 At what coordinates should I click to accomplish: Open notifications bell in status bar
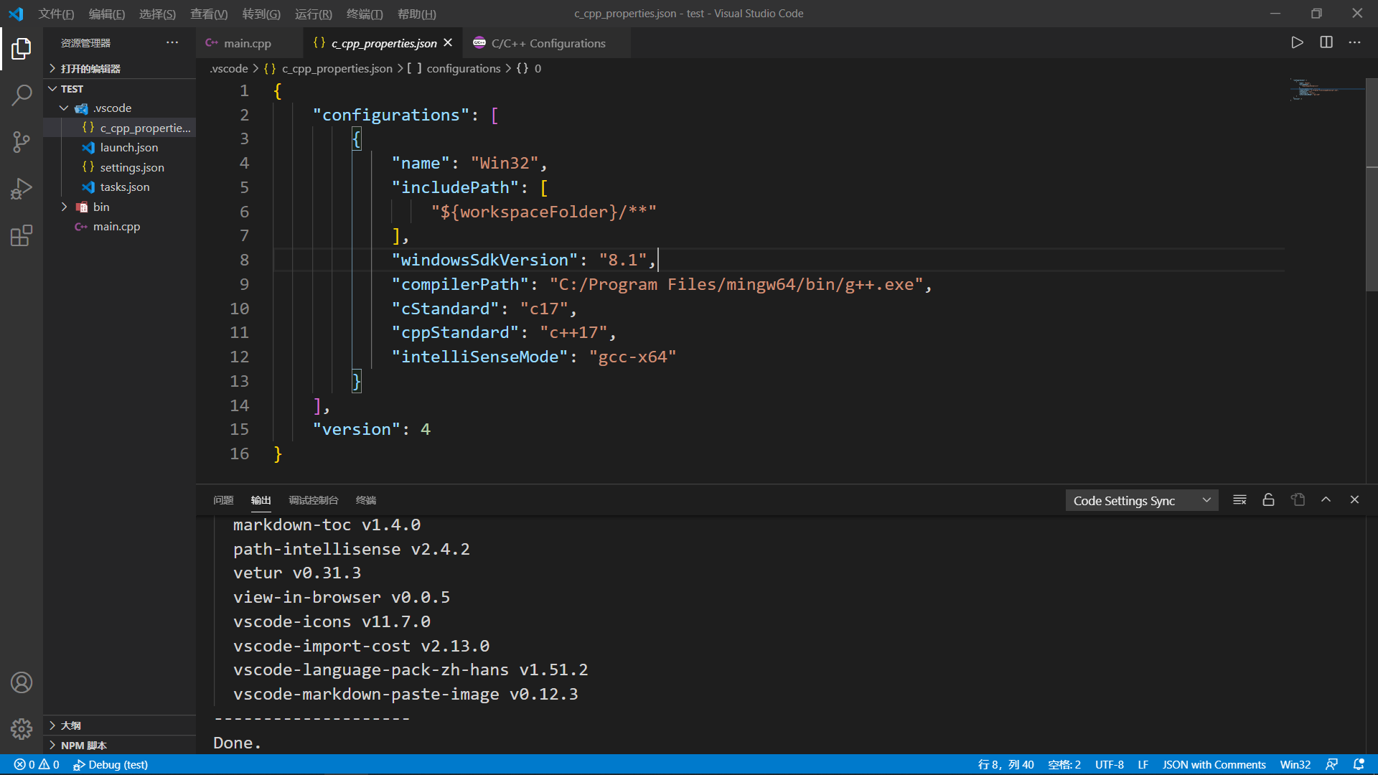(1359, 765)
